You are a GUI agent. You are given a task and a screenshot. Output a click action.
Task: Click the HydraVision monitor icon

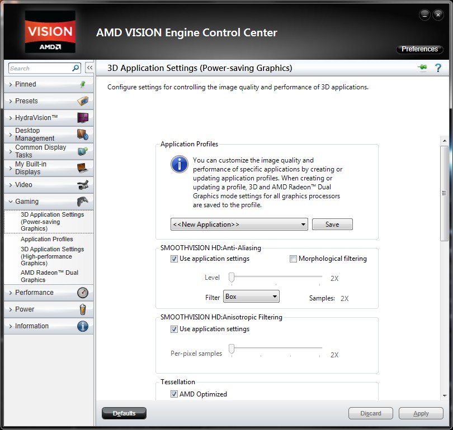[x=83, y=118]
